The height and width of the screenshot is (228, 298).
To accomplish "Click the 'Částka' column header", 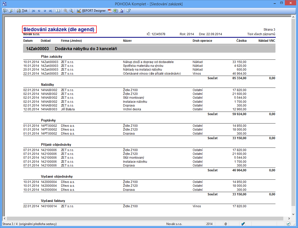I will (x=241, y=41).
